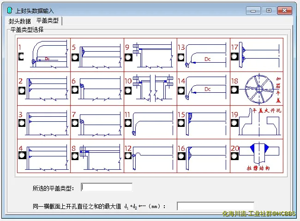Maximize the 上封头数据输入 window

[x=269, y=10]
